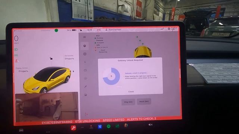The height and width of the screenshot is (134, 239).
Task: Tap the yellow 3D car model
Action: click(x=47, y=80)
